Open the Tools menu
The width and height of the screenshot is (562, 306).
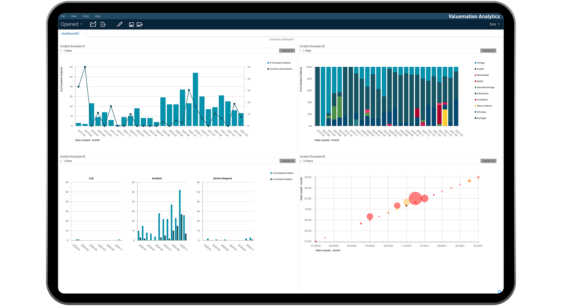(85, 16)
